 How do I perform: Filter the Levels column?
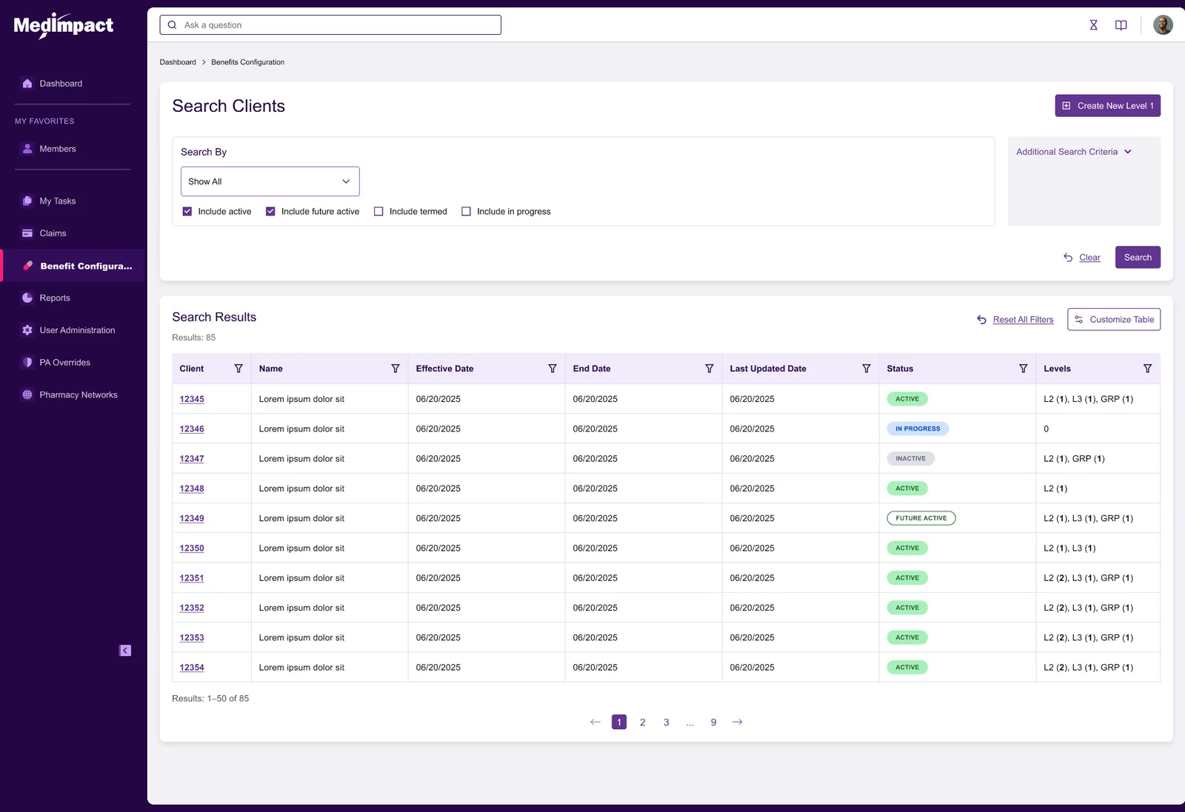[1147, 369]
